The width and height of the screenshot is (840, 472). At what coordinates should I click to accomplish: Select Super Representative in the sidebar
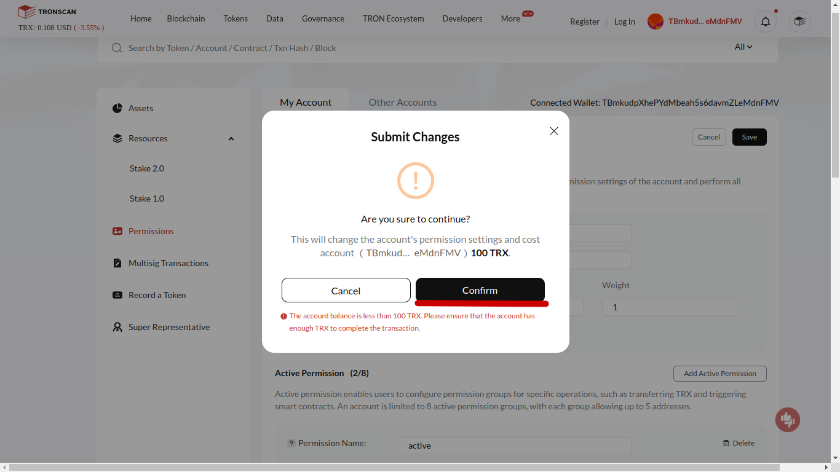[x=169, y=327]
